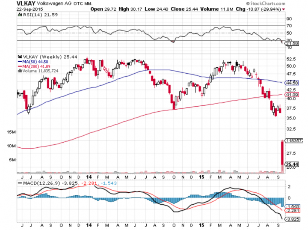Screen dimensions: 308x230
Task: Click the 70 overbought level on the RSI axis
Action: click(289, 26)
